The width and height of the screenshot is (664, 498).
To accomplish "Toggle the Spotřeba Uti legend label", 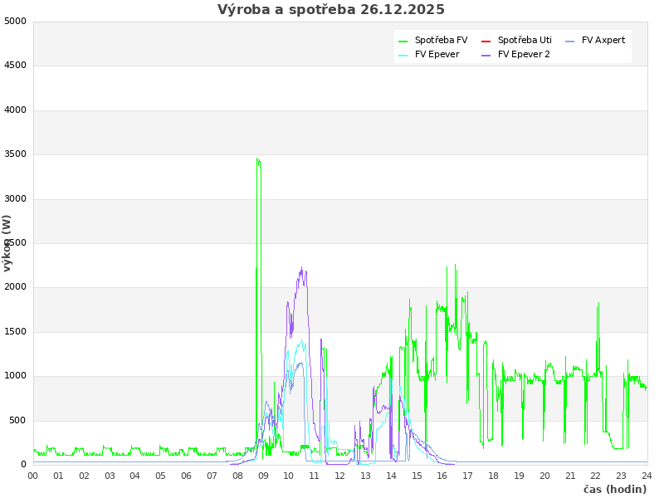I will click(x=525, y=40).
